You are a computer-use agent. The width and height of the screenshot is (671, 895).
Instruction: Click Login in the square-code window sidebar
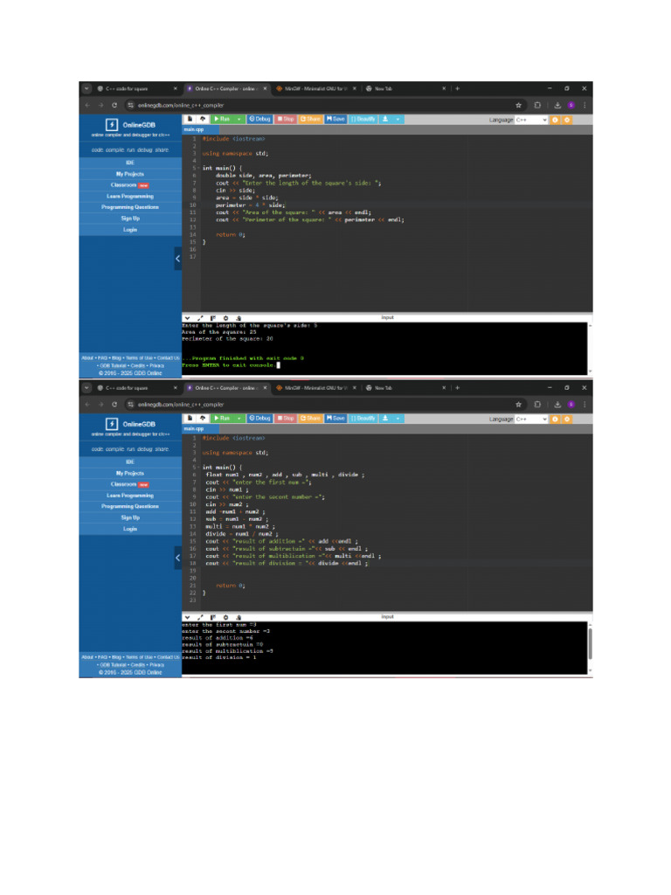130,230
